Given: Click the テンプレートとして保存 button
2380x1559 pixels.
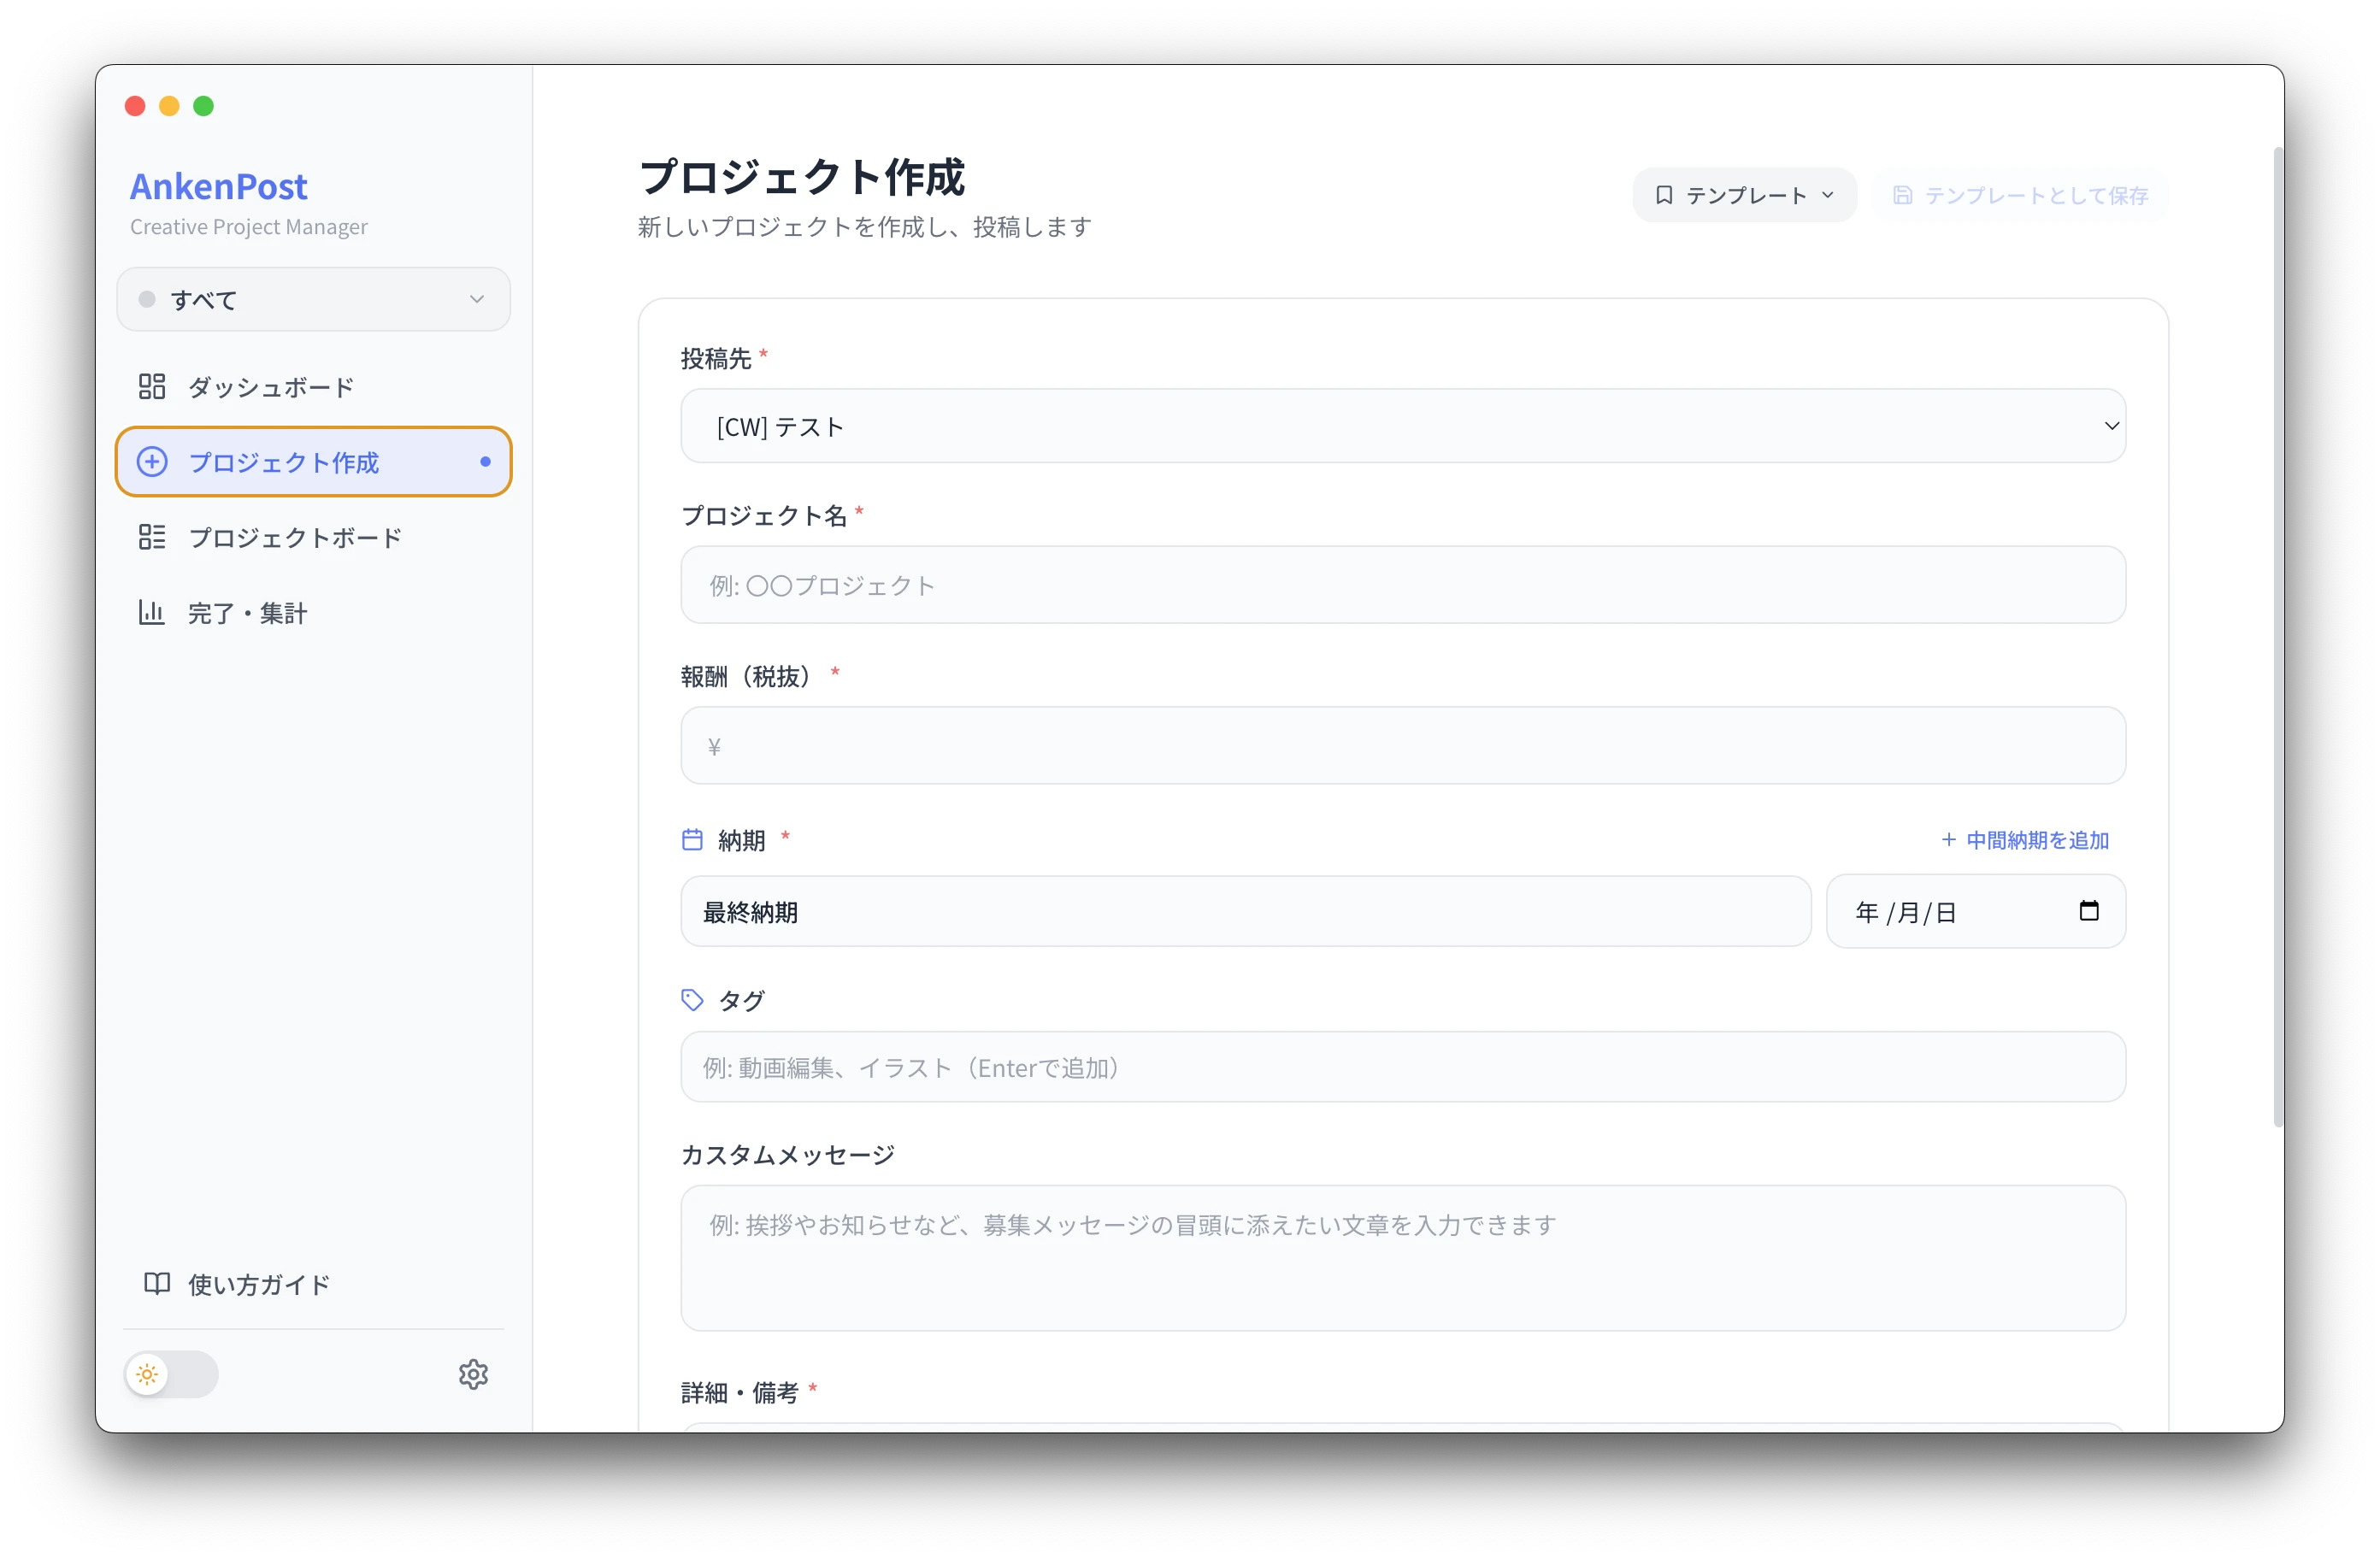Looking at the screenshot, I should tap(2020, 195).
